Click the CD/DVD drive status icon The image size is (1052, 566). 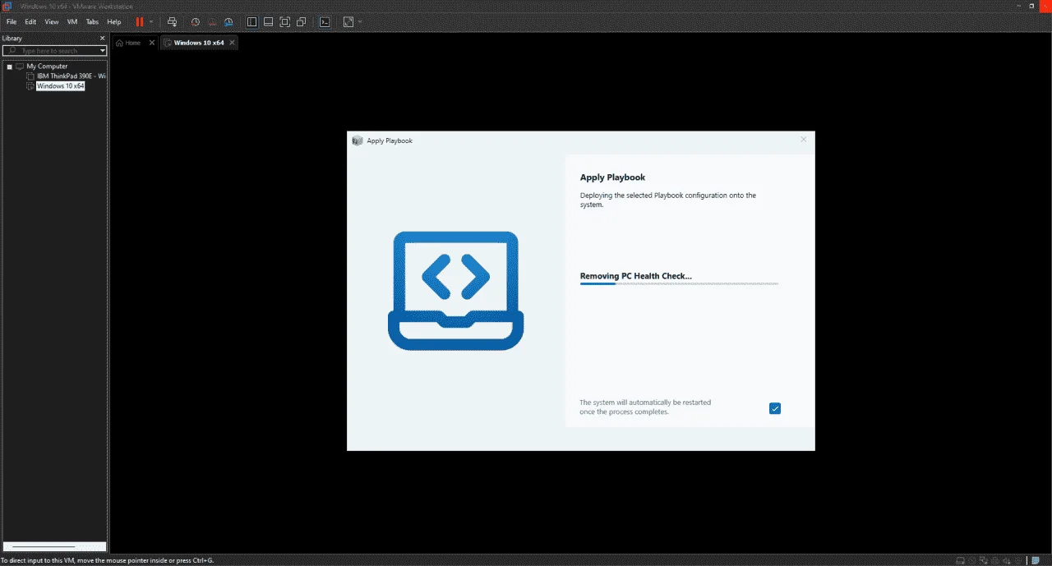point(971,559)
